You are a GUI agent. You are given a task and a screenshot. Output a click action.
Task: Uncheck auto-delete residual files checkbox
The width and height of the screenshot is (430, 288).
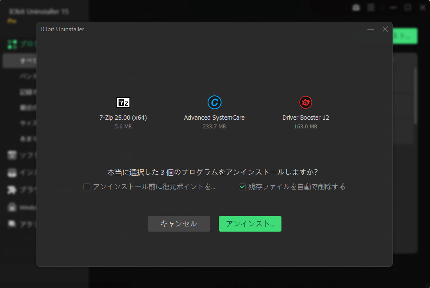pos(242,187)
